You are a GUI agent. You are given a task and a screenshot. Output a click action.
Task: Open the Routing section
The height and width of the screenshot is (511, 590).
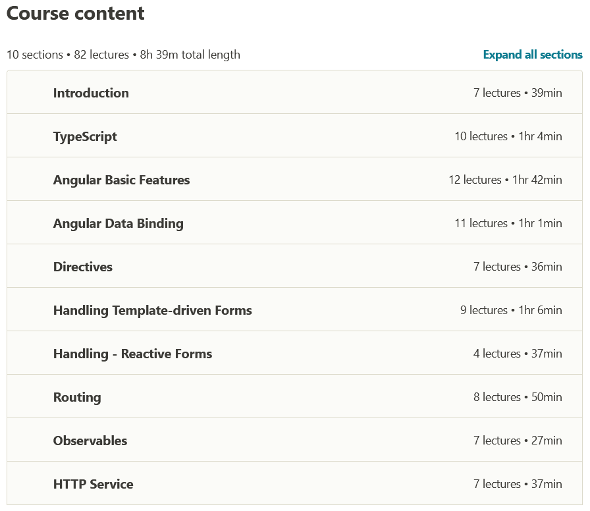(x=294, y=396)
